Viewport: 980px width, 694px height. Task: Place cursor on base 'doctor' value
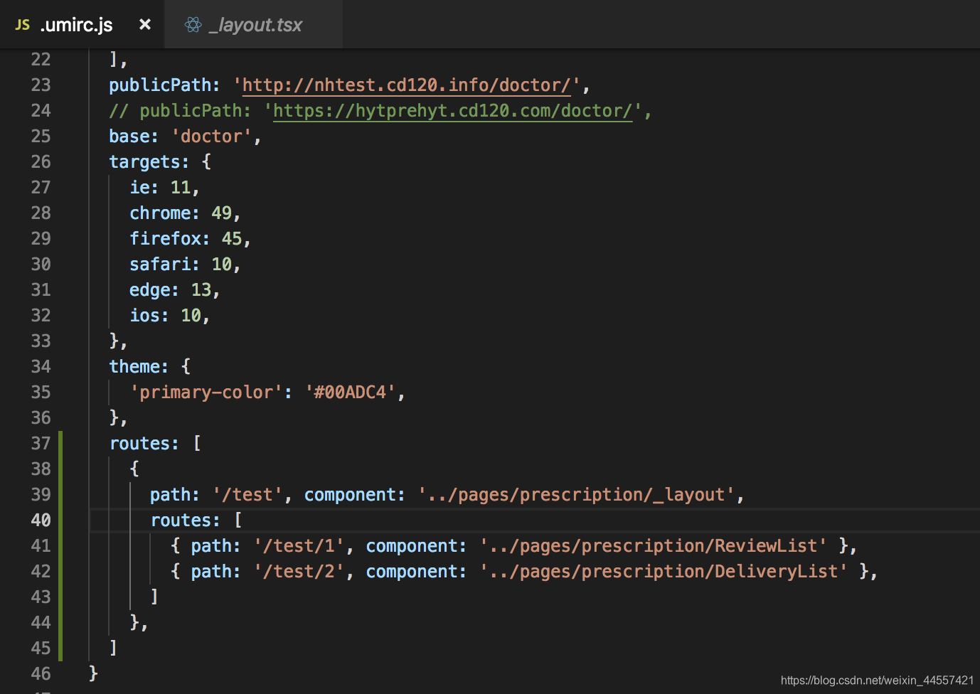[x=211, y=137]
